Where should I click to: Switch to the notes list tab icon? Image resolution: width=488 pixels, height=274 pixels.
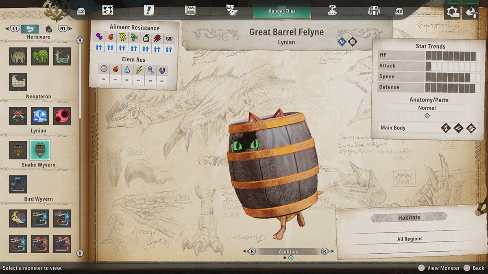(190, 11)
